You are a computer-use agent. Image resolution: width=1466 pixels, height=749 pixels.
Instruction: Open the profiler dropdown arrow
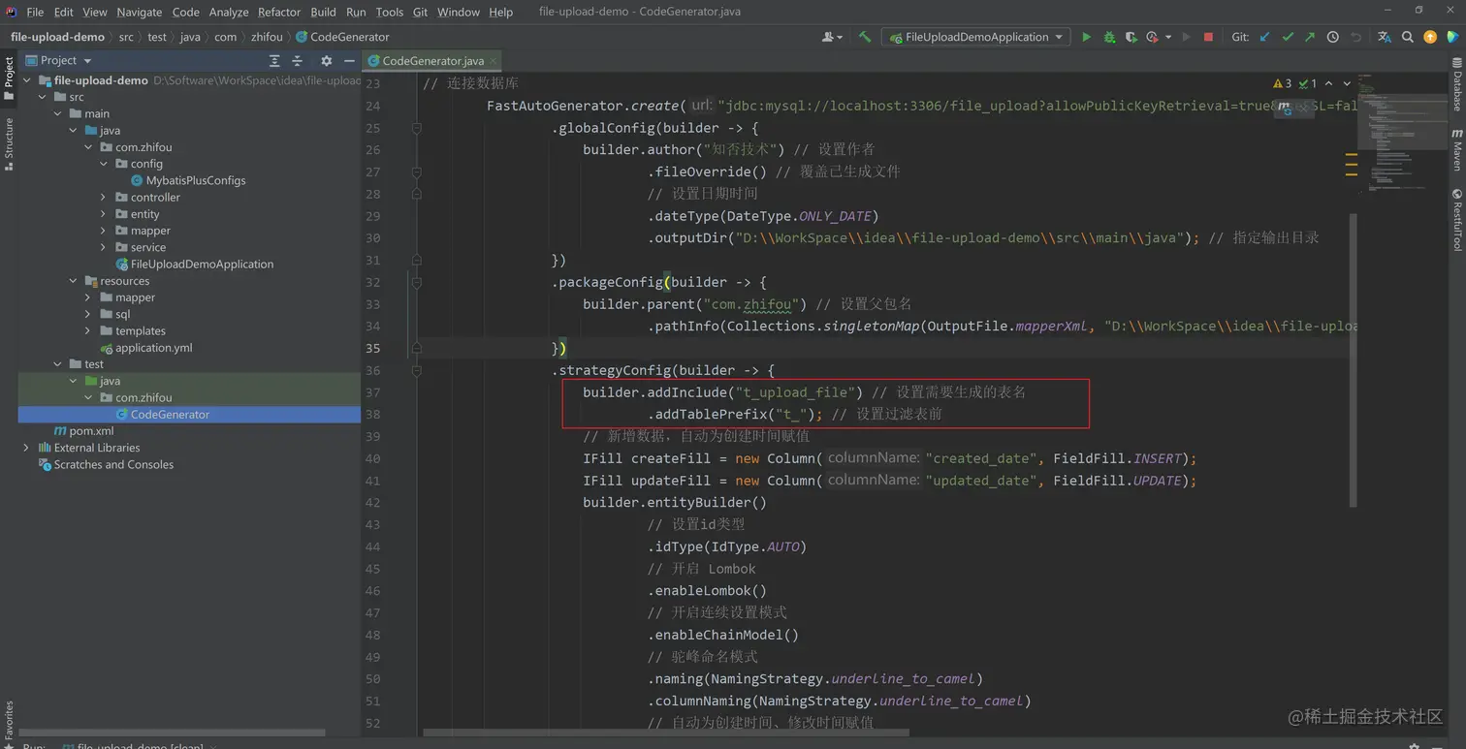[1168, 37]
